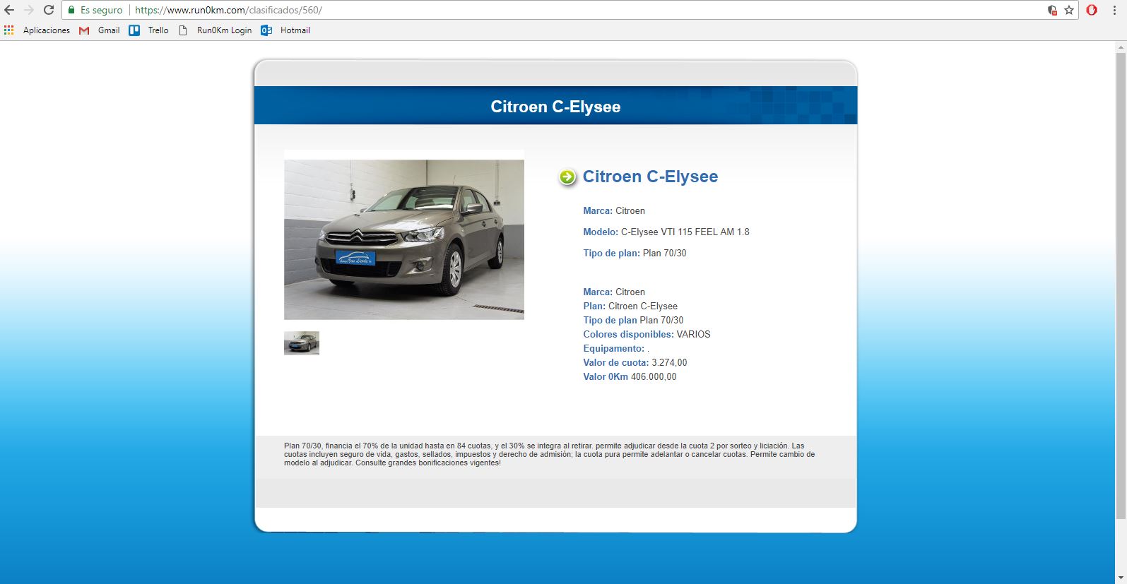Click the address bar URL field

tap(565, 10)
